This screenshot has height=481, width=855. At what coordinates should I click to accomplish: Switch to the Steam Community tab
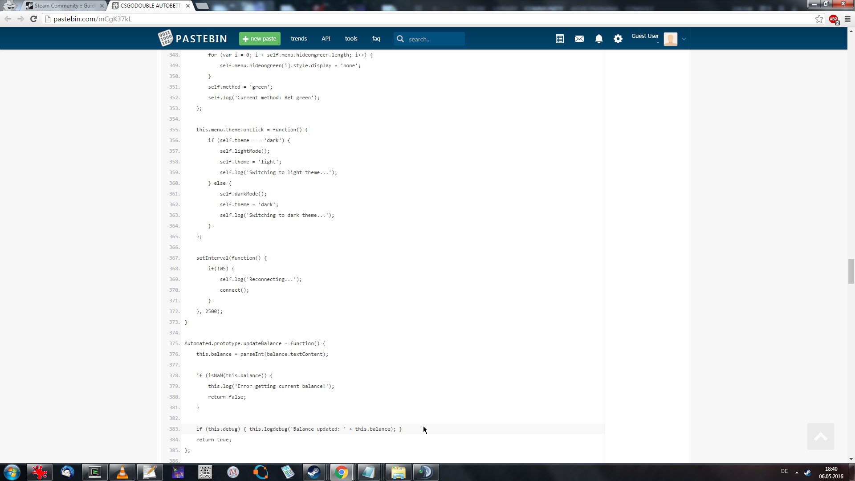pyautogui.click(x=65, y=6)
